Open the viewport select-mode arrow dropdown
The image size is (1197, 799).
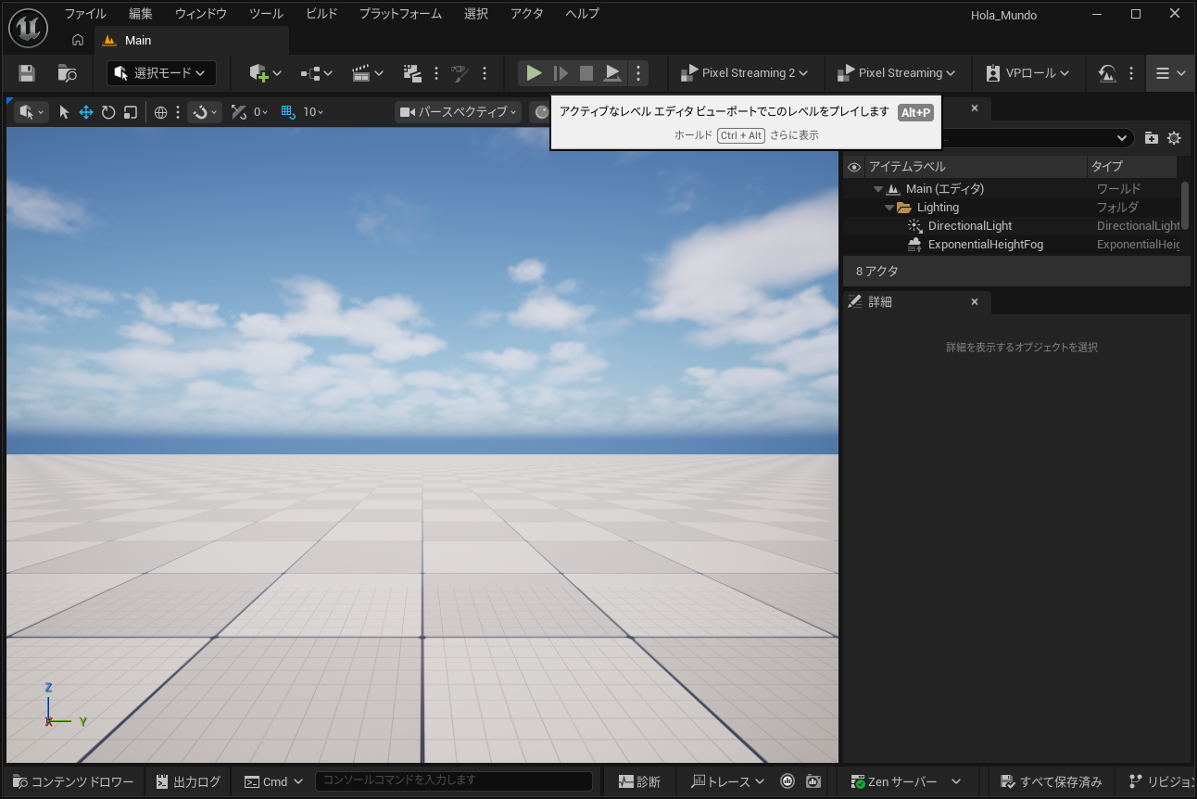pyautogui.click(x=31, y=112)
